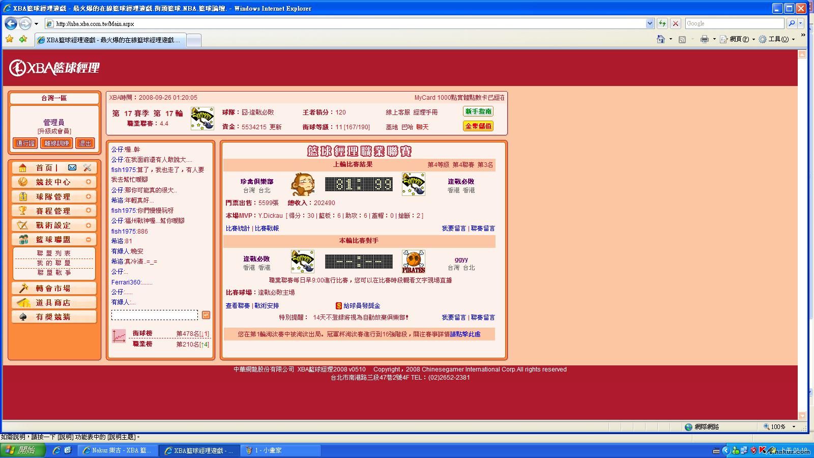This screenshot has height=458, width=814.
Task: Click the IE Home icon
Action: tap(660, 39)
